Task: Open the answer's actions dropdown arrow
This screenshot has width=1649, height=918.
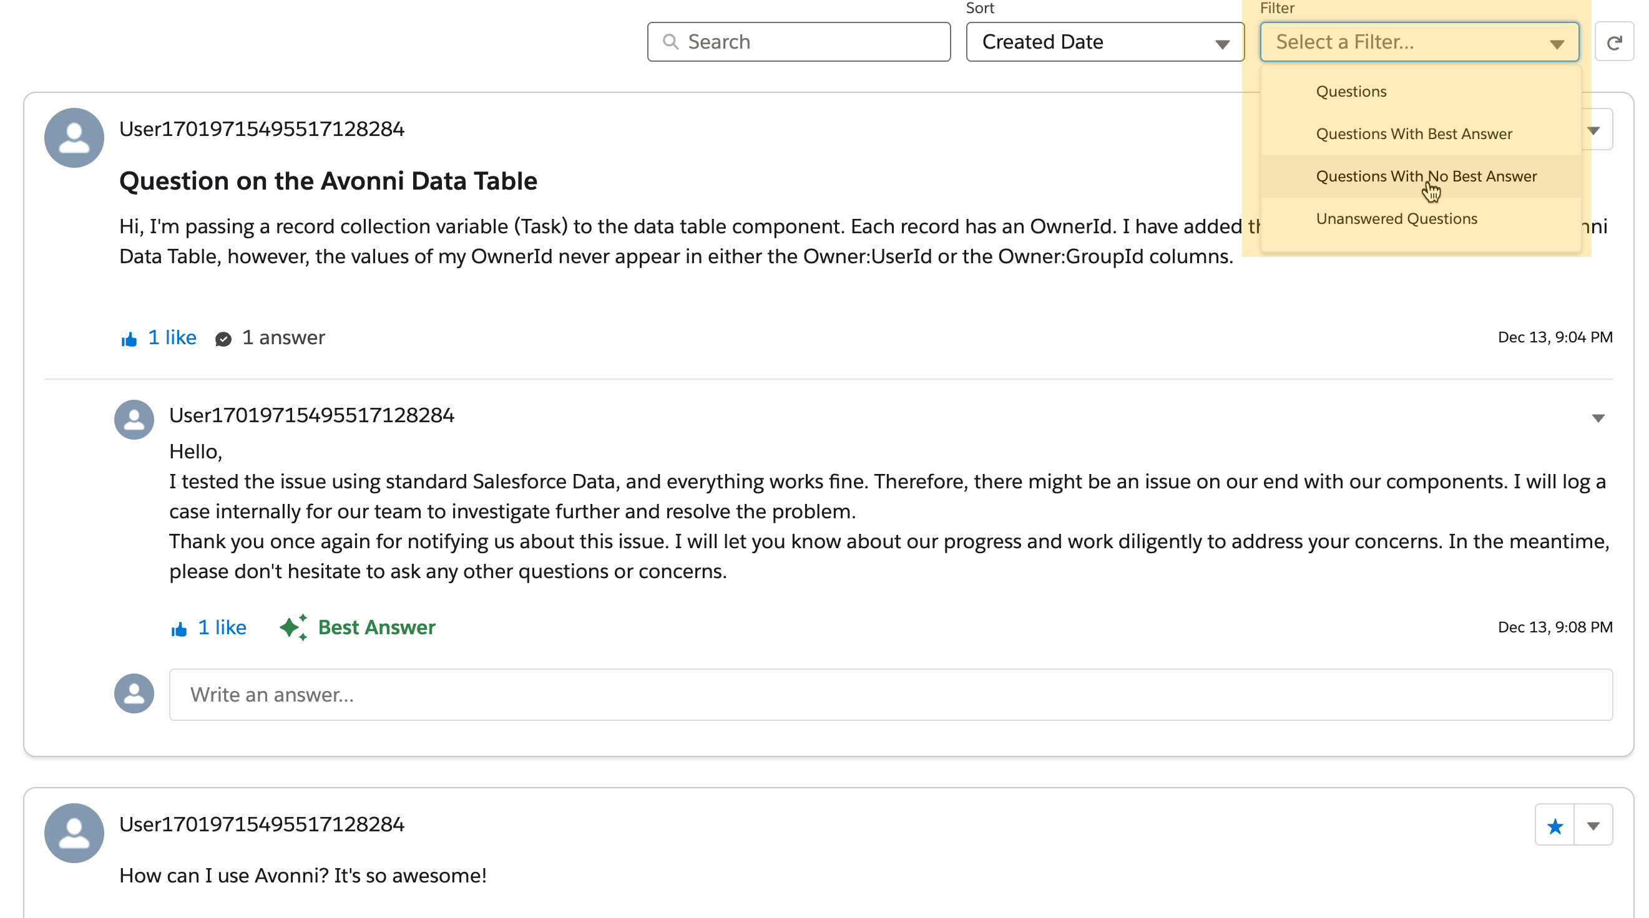Action: coord(1598,418)
